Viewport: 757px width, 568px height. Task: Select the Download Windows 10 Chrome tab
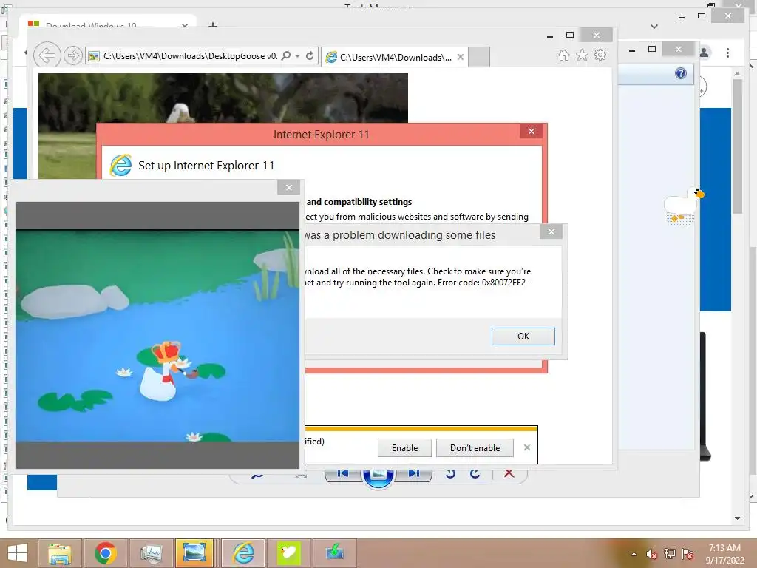(107, 24)
